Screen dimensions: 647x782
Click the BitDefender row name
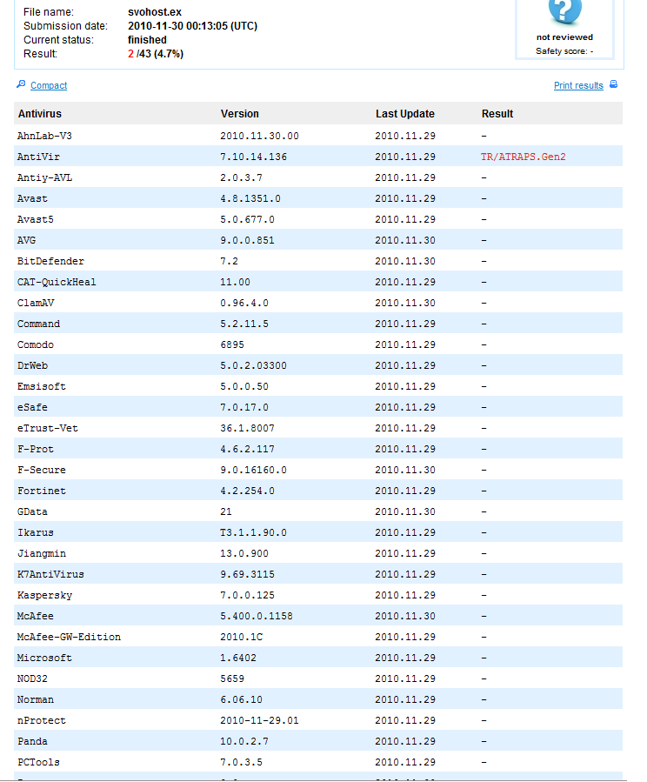pyautogui.click(x=50, y=261)
